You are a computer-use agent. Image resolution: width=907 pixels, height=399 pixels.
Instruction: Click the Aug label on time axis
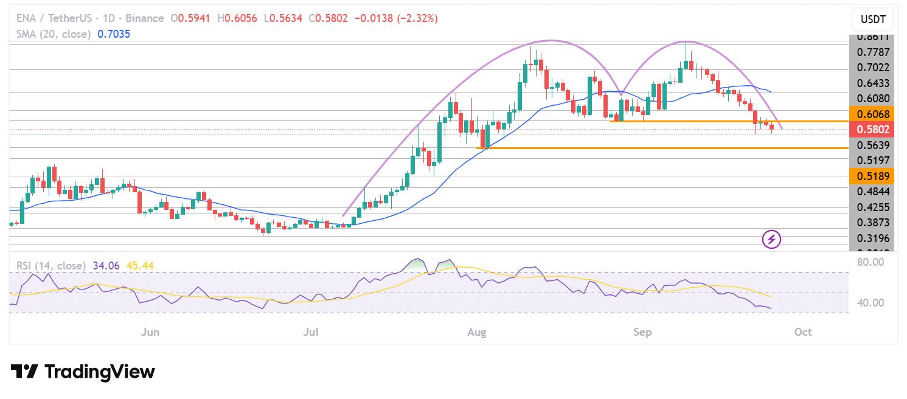coord(478,332)
